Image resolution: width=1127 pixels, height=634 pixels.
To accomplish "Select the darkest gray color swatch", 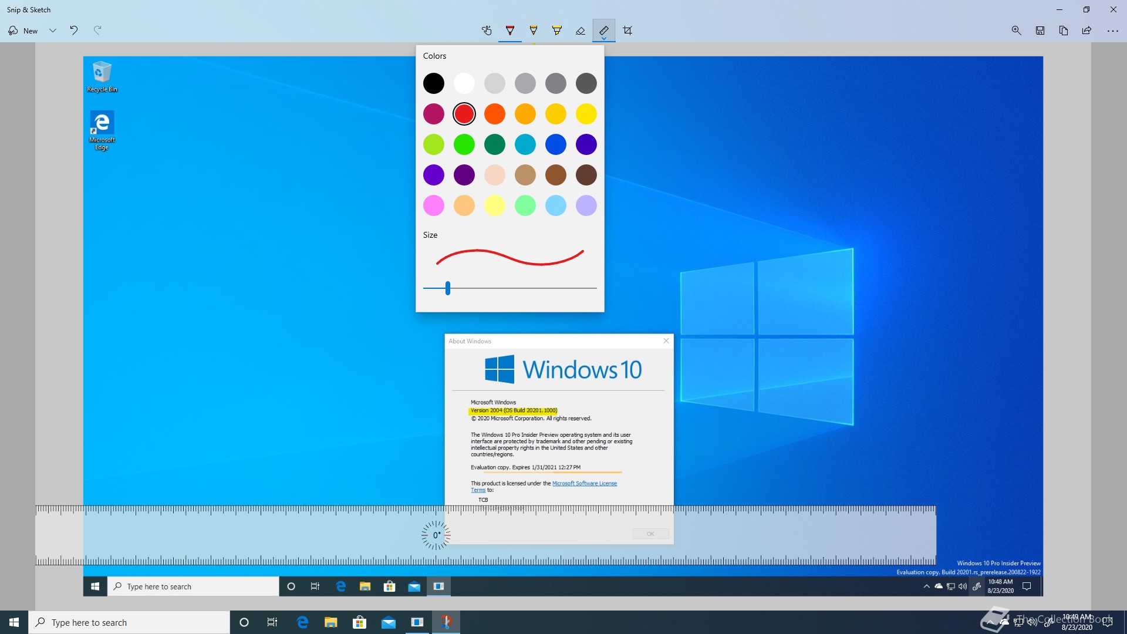I will tap(586, 83).
